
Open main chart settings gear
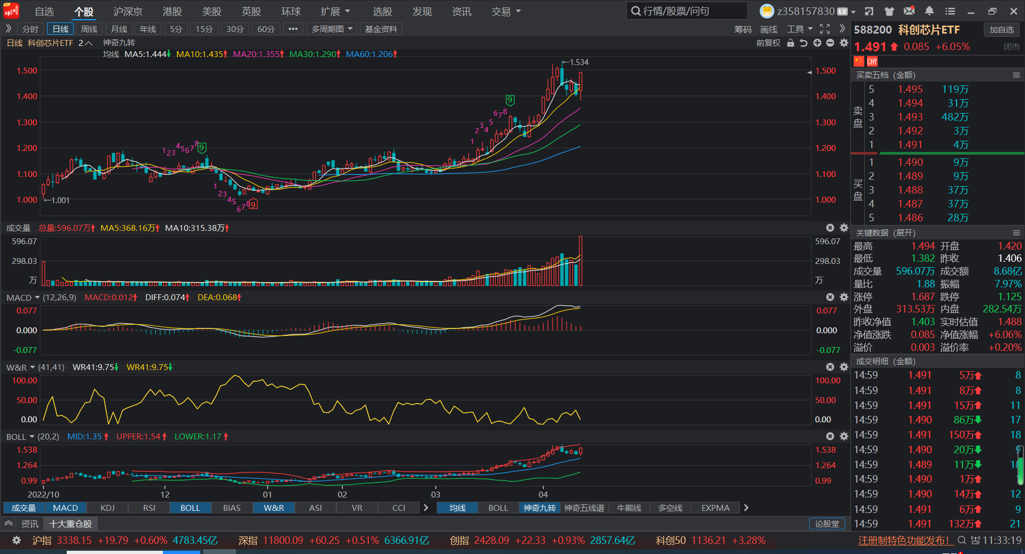(x=844, y=43)
